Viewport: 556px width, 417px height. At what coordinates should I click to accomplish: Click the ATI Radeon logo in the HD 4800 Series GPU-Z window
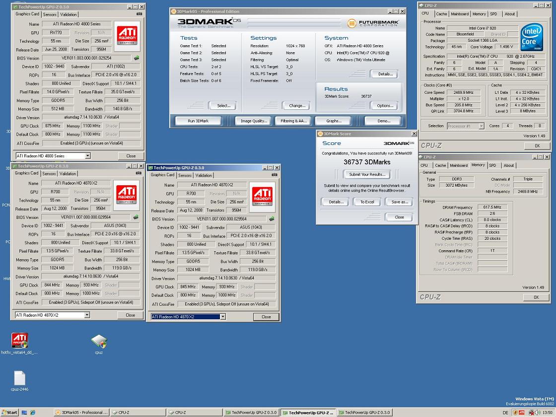tap(127, 36)
